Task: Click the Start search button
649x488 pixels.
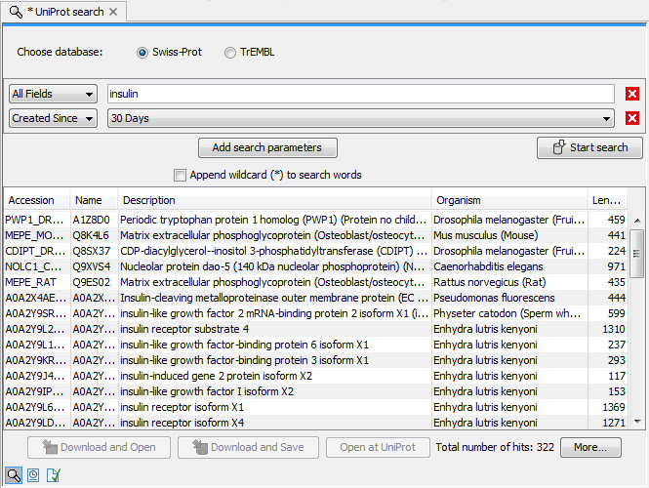Action: (x=589, y=147)
